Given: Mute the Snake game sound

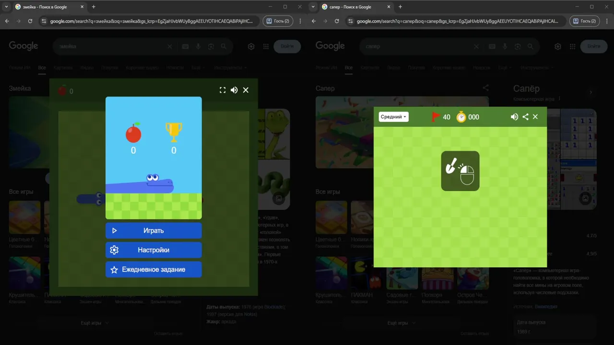Looking at the screenshot, I should (234, 90).
